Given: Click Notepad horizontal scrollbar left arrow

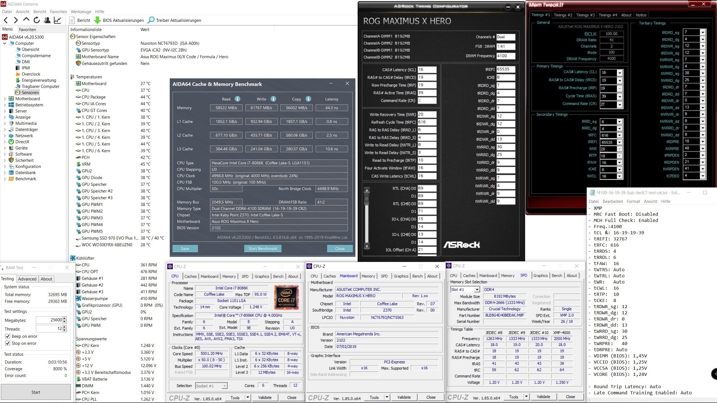Looking at the screenshot, I should [x=590, y=400].
